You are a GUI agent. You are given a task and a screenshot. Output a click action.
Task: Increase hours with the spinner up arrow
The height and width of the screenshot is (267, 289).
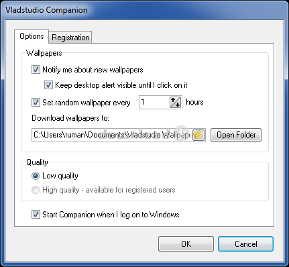(x=173, y=100)
